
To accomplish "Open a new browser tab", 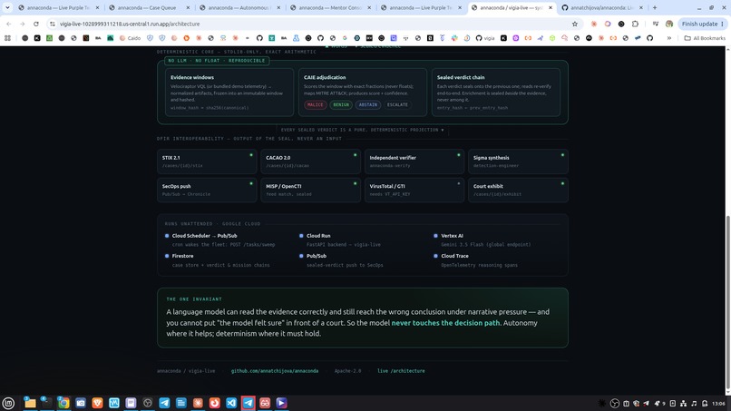I will (x=655, y=7).
